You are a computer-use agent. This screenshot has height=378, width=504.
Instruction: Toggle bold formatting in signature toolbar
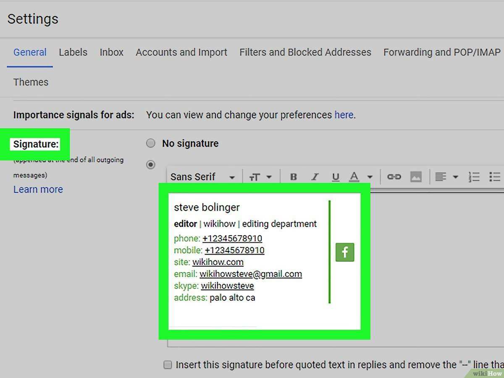pos(294,177)
